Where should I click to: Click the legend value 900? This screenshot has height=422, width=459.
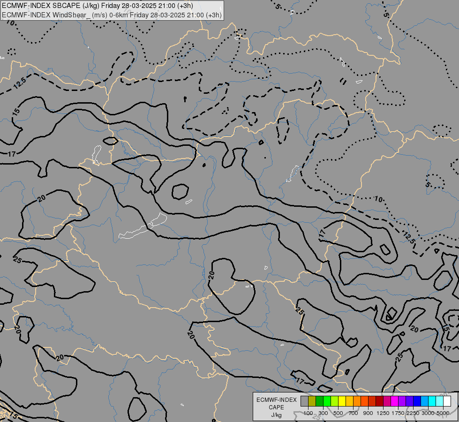click(368, 413)
